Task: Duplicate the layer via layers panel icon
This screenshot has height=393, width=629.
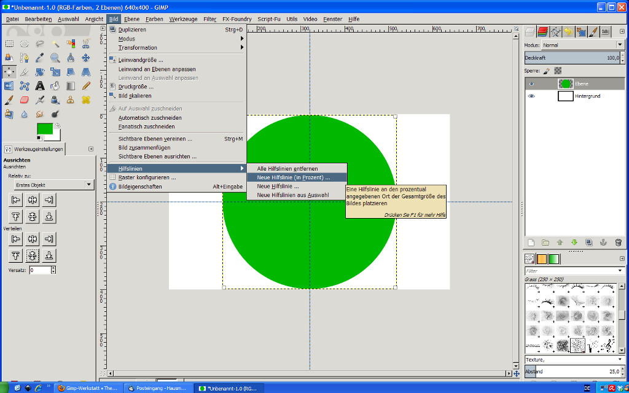Action: click(588, 243)
